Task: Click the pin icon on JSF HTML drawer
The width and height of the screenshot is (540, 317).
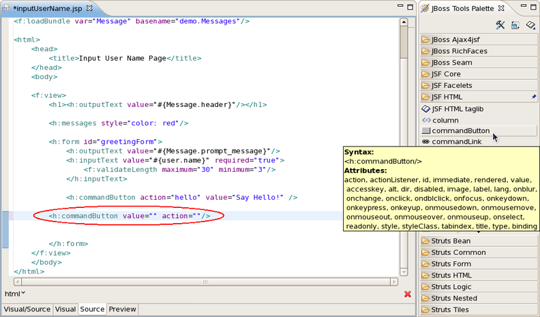Action: (534, 97)
